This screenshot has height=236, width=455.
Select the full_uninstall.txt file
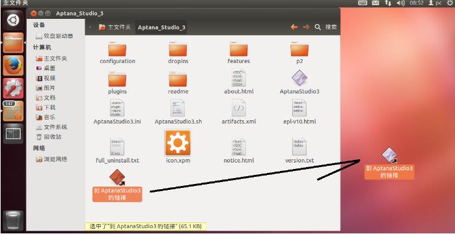(x=117, y=151)
